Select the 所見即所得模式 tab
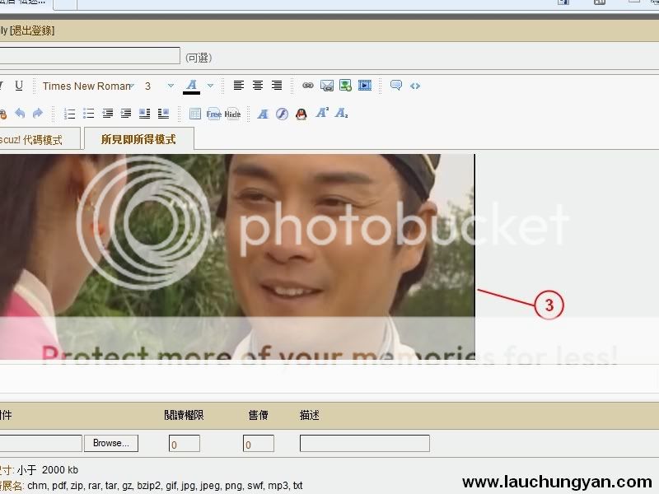This screenshot has height=494, width=659. click(138, 139)
